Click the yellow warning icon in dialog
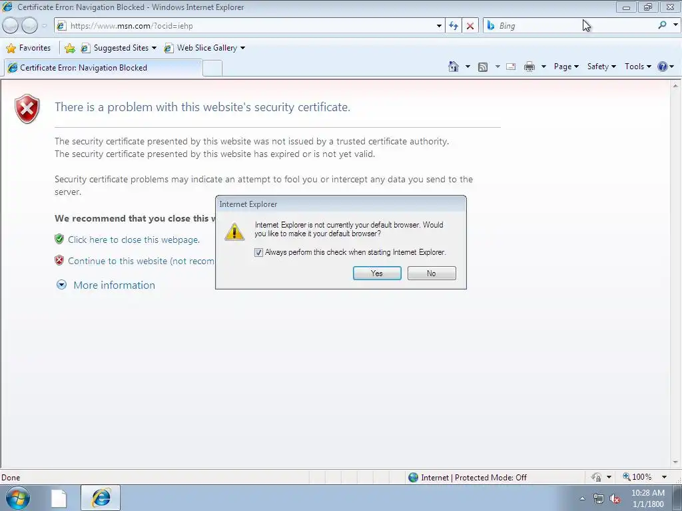Image resolution: width=682 pixels, height=511 pixels. coord(234,232)
